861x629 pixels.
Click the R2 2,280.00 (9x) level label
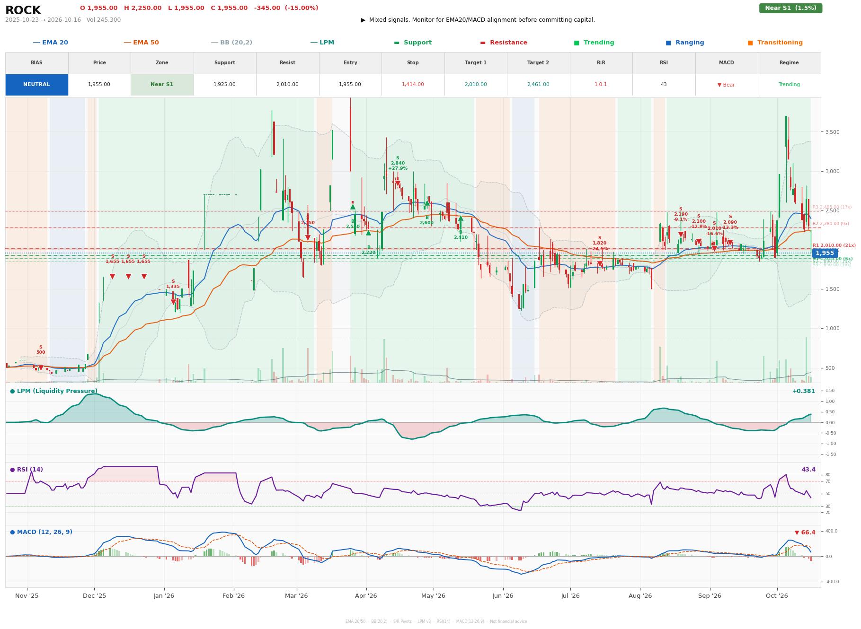831,224
